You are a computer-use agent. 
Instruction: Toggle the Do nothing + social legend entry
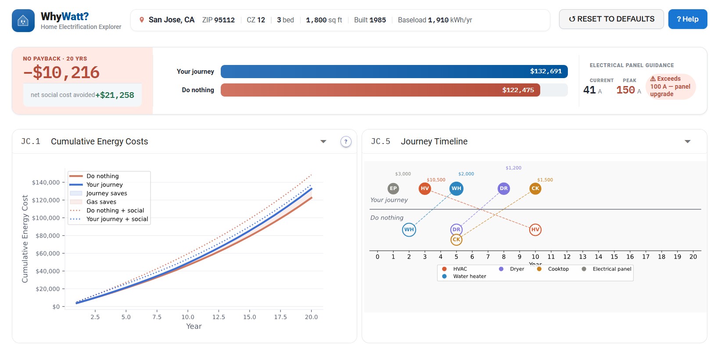[107, 211]
